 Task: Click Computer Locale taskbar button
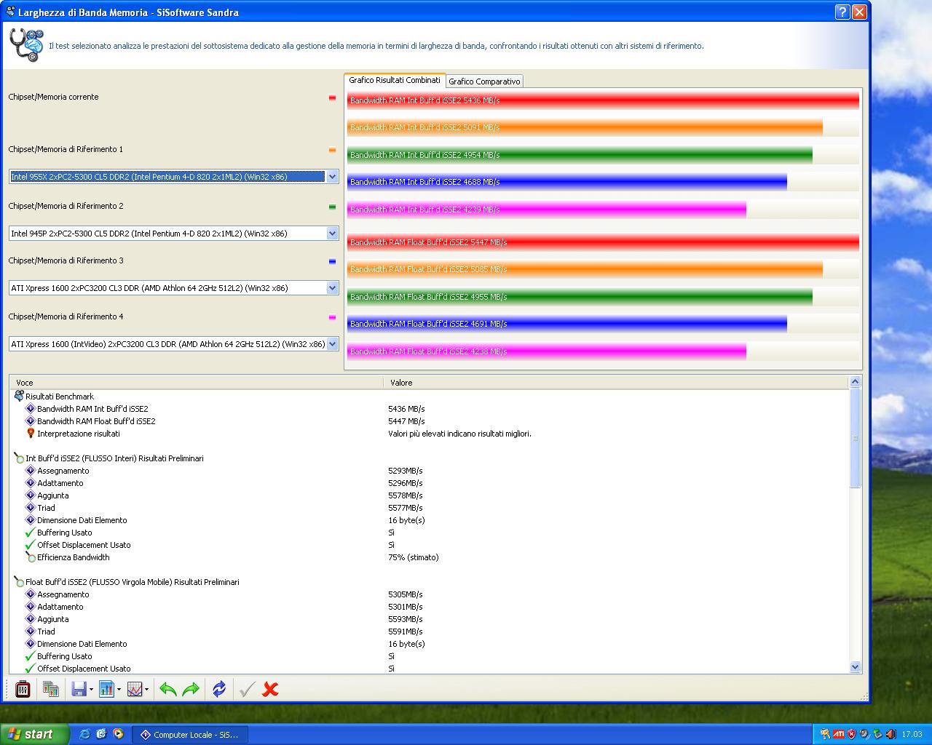coord(191,734)
